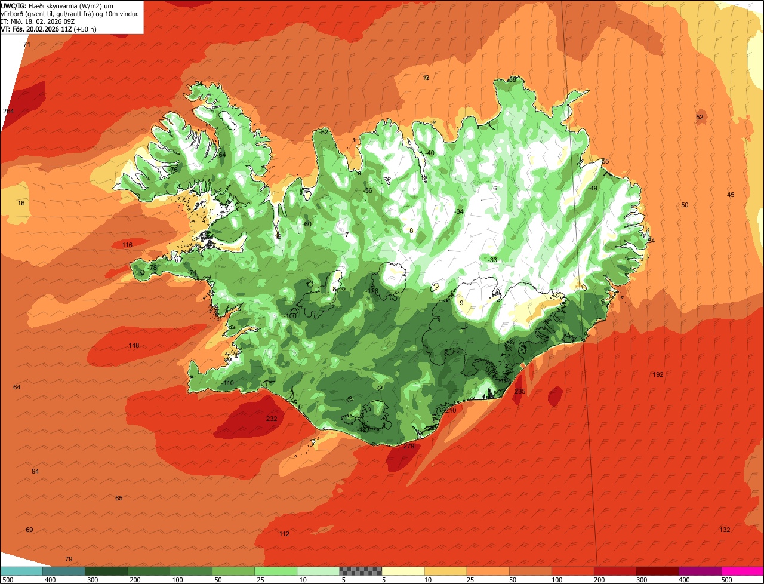Click the map value -40
Image resolution: width=764 pixels, height=584 pixels.
[x=429, y=153]
